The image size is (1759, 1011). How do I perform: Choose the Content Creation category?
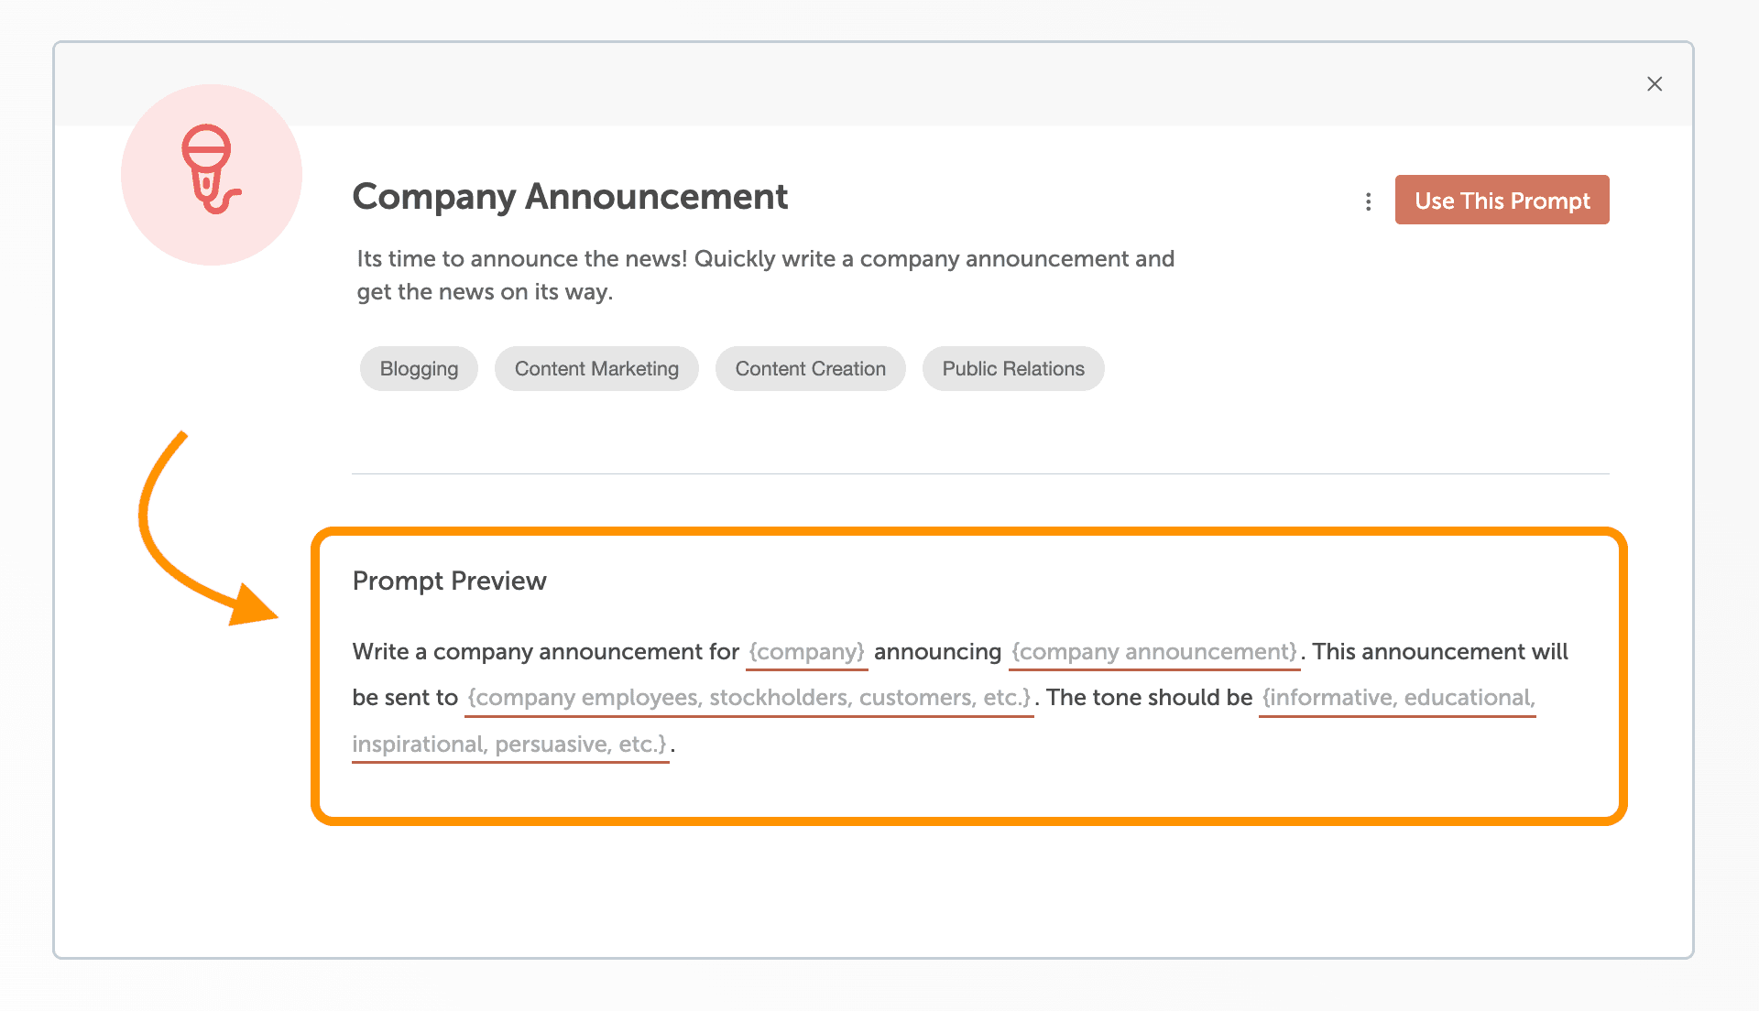(810, 368)
